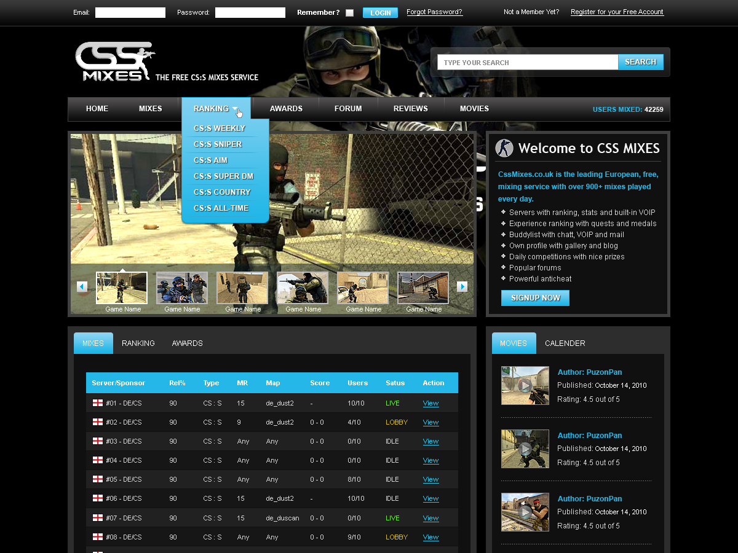
Task: Select CS:S All-Time ranking
Action: click(221, 208)
